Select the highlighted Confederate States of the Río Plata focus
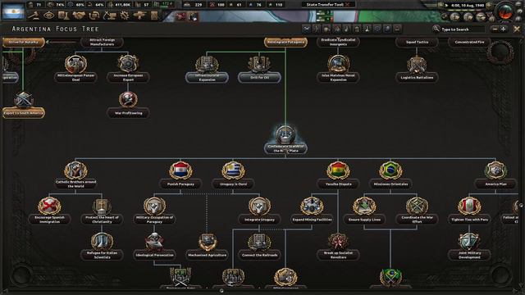The image size is (525, 295). click(x=285, y=140)
